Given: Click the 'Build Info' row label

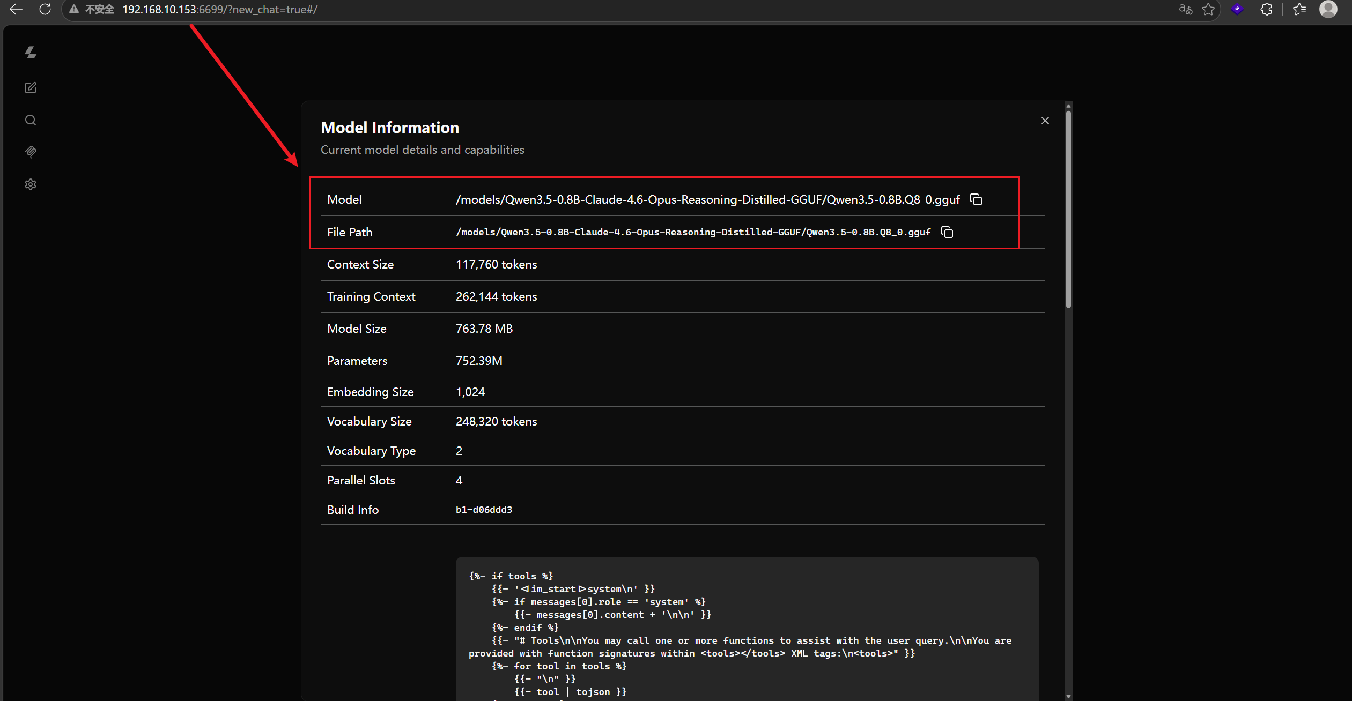Looking at the screenshot, I should [x=353, y=510].
